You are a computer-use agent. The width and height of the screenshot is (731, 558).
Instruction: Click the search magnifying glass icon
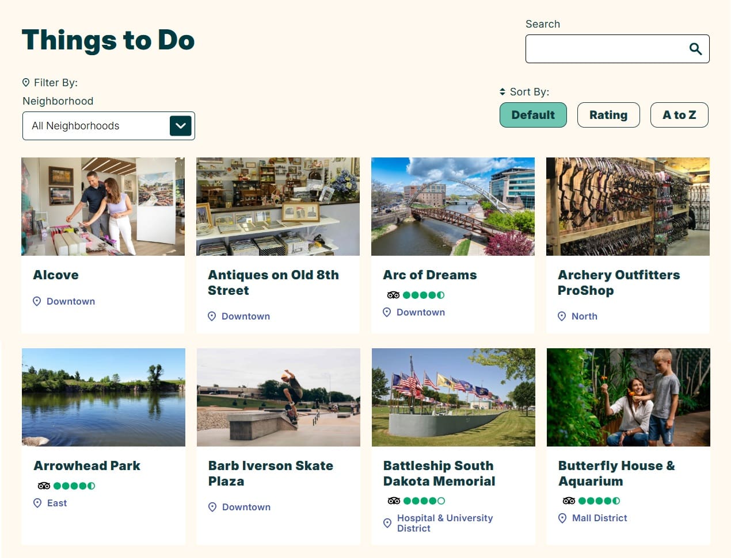click(695, 49)
